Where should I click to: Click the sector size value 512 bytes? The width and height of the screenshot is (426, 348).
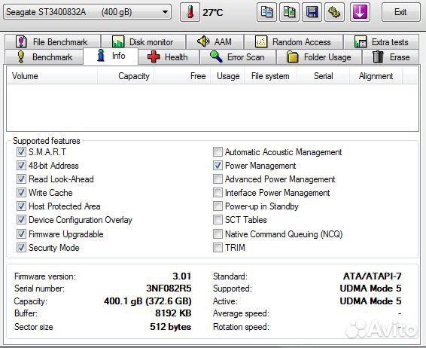[171, 327]
